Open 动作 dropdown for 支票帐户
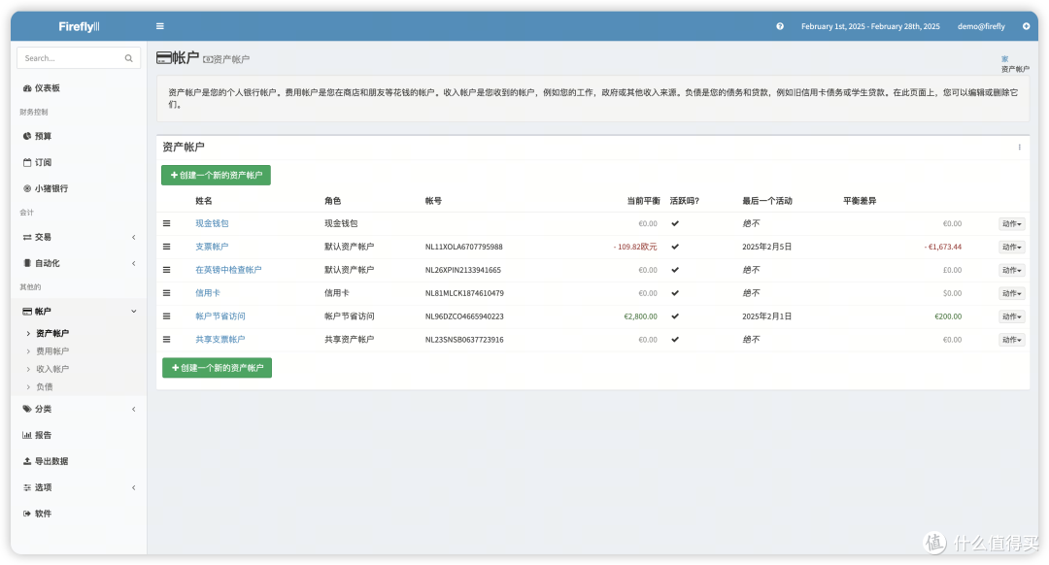 pyautogui.click(x=1011, y=248)
